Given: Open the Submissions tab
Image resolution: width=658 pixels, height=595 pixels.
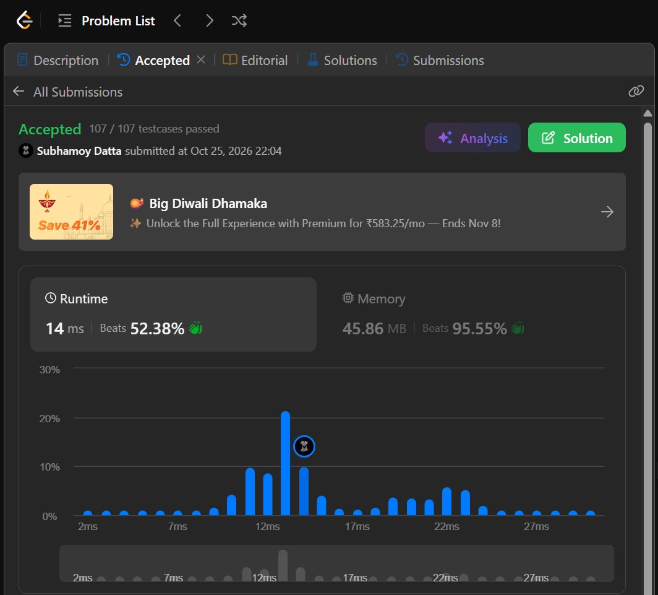Looking at the screenshot, I should click(440, 60).
